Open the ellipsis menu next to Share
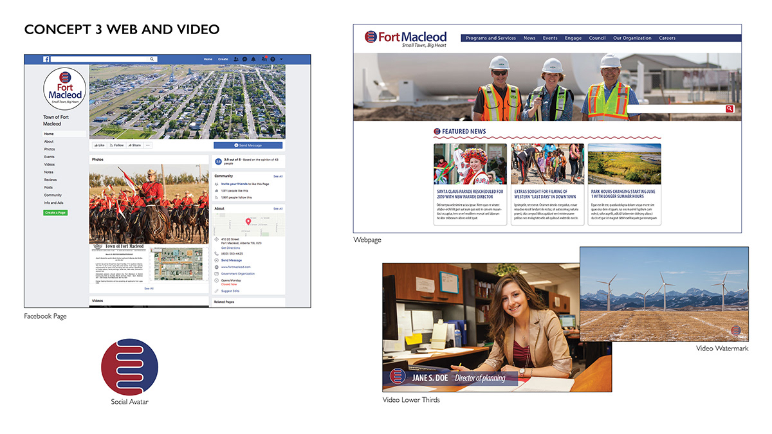This screenshot has width=772, height=434. (x=148, y=145)
